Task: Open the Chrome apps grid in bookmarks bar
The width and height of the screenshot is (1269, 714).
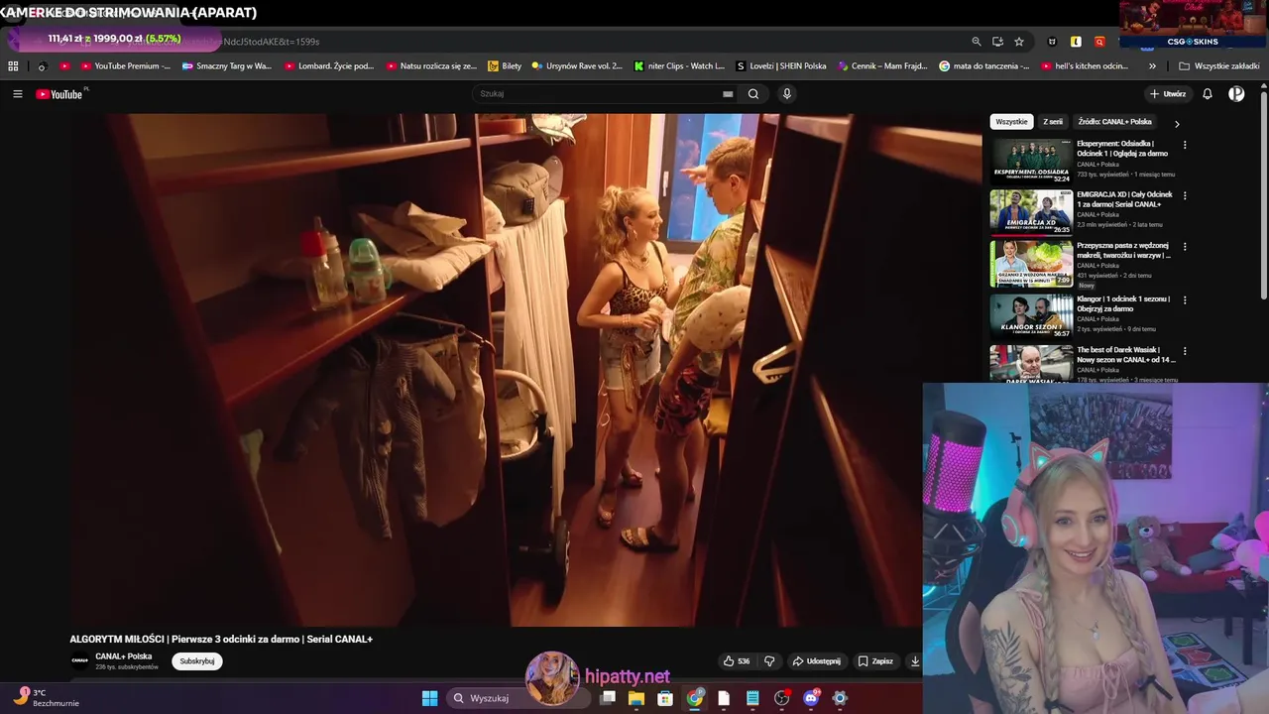Action: coord(13,66)
